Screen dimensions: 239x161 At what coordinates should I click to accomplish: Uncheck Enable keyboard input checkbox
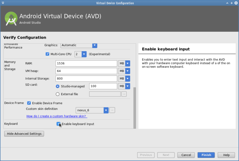pyautogui.click(x=59, y=124)
